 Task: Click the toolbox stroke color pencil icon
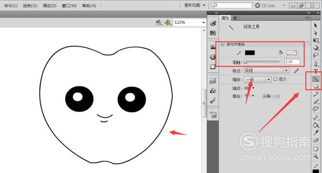click(x=316, y=166)
